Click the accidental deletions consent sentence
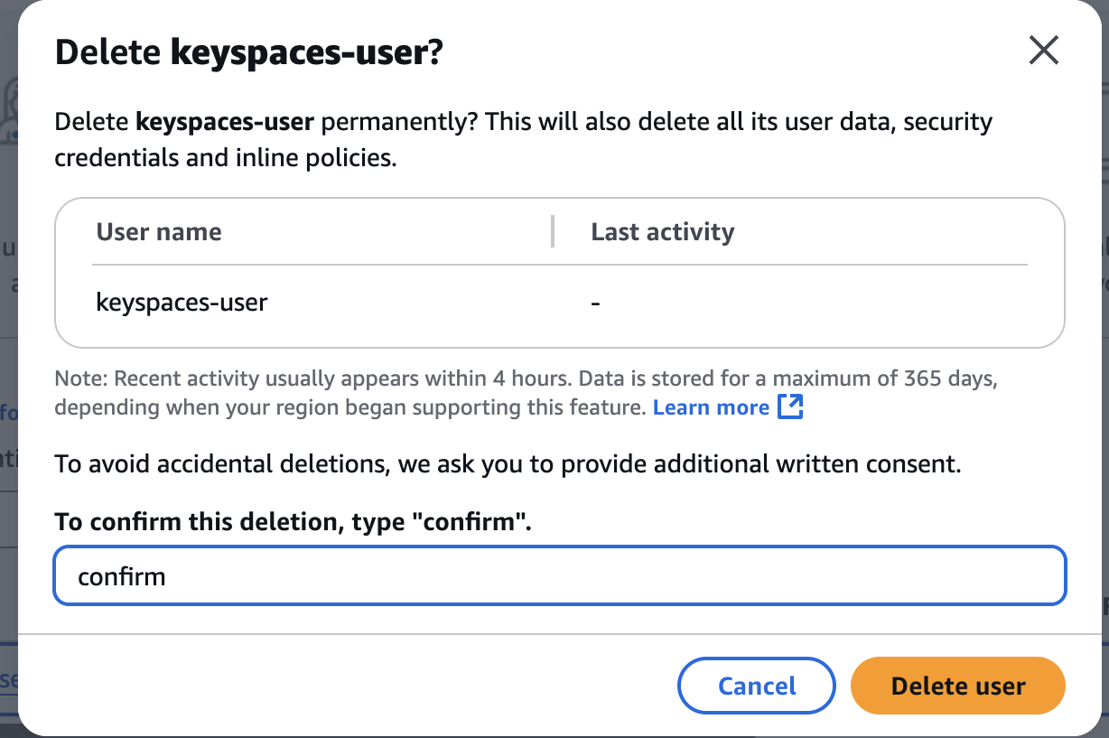Viewport: 1109px width, 738px height. click(508, 464)
